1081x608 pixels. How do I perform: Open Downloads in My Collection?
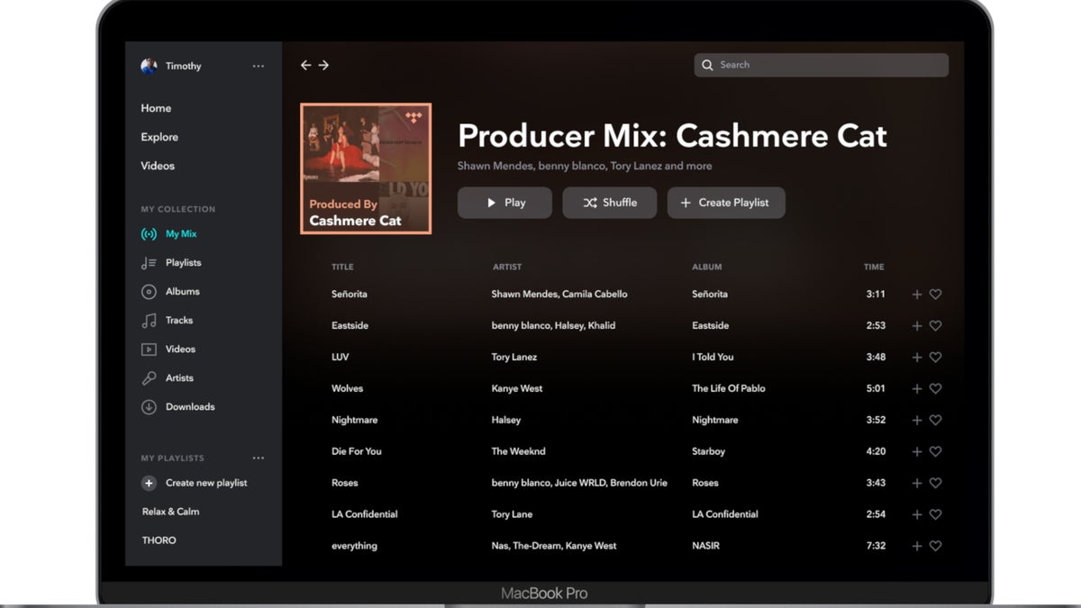178,406
